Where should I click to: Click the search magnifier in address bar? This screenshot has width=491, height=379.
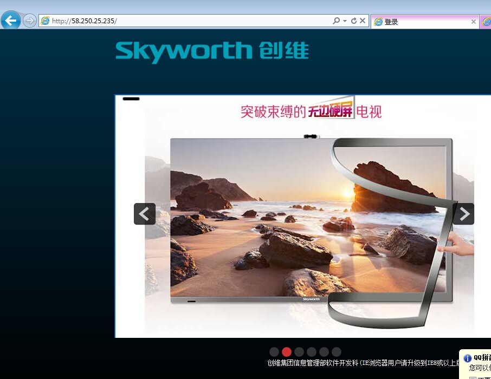pos(336,21)
